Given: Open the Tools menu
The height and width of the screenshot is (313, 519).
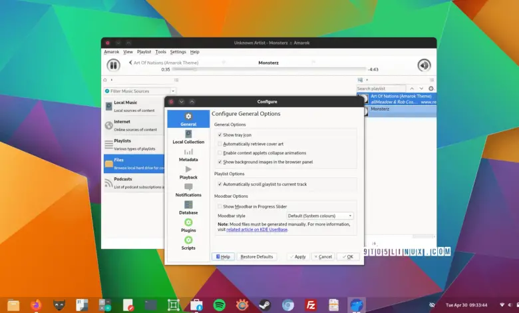Looking at the screenshot, I should tap(160, 52).
